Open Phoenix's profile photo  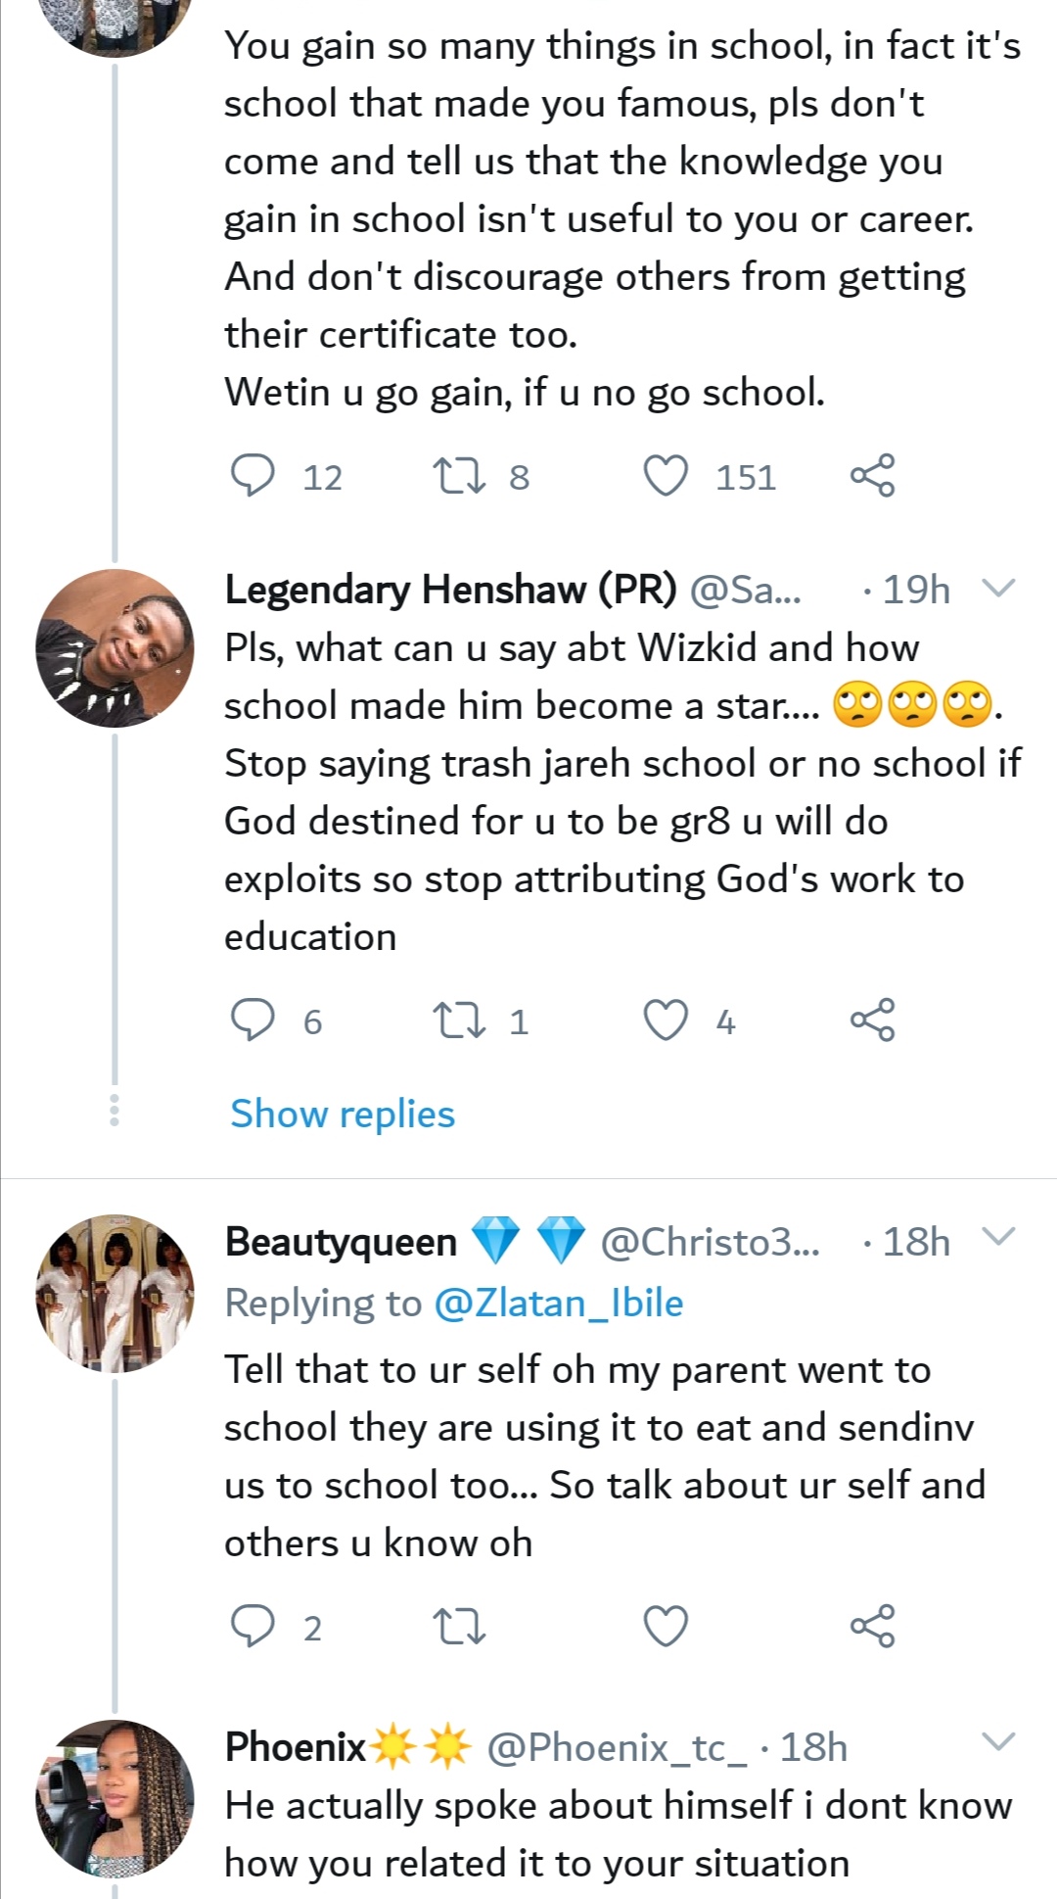pos(115,1798)
